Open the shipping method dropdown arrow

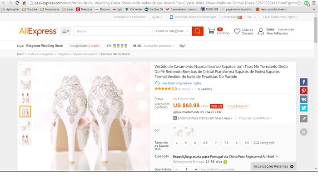(277, 157)
